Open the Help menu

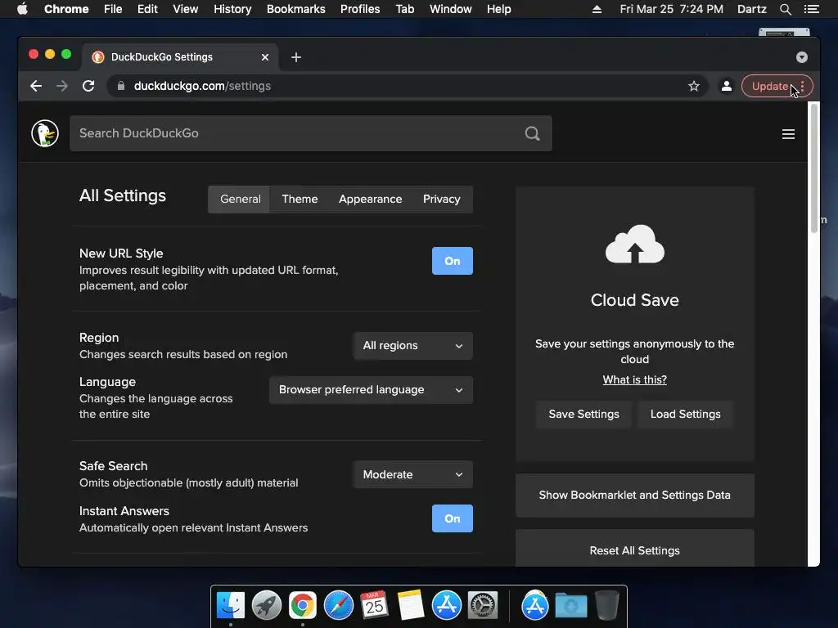tap(498, 9)
